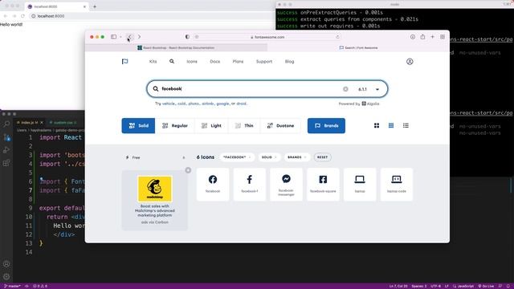Toggle the Solid style filter
The height and width of the screenshot is (289, 514).
click(x=138, y=126)
